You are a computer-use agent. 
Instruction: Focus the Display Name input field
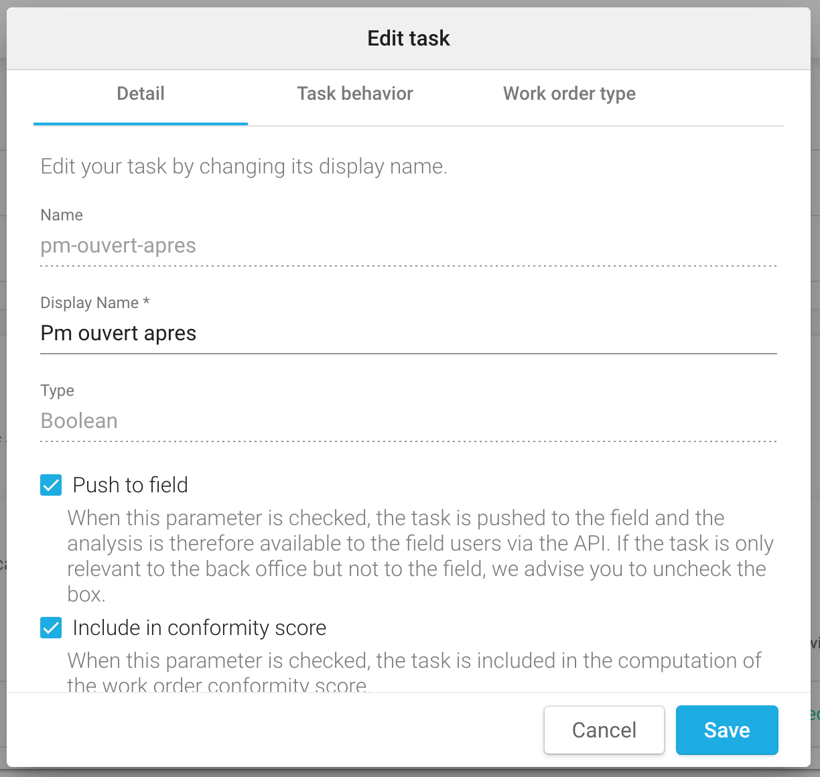point(408,334)
